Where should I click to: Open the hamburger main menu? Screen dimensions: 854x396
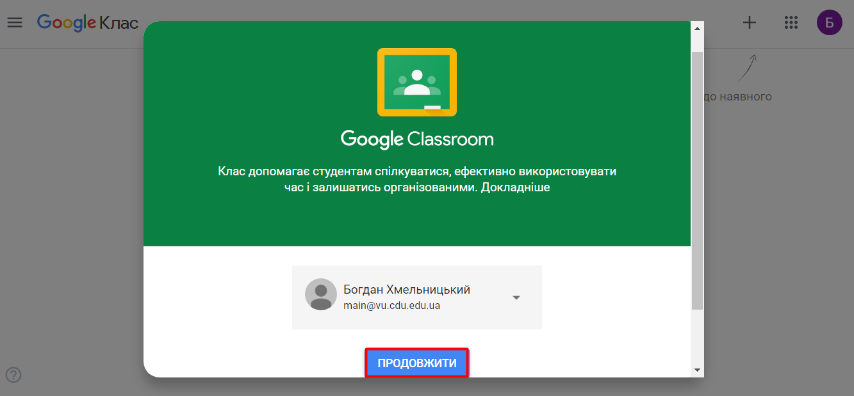tap(14, 22)
